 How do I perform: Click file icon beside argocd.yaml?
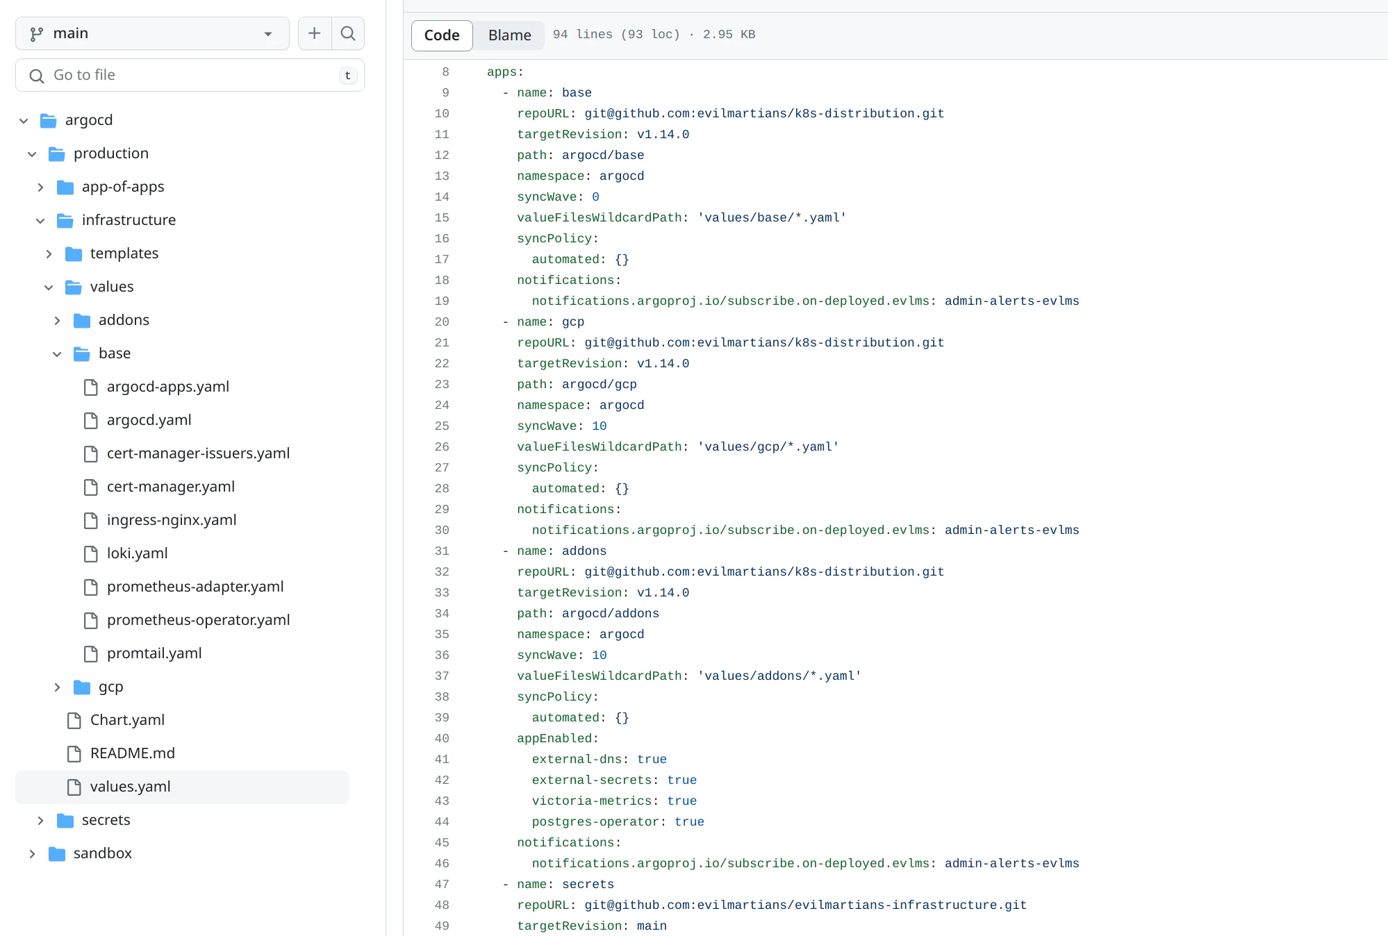(90, 421)
